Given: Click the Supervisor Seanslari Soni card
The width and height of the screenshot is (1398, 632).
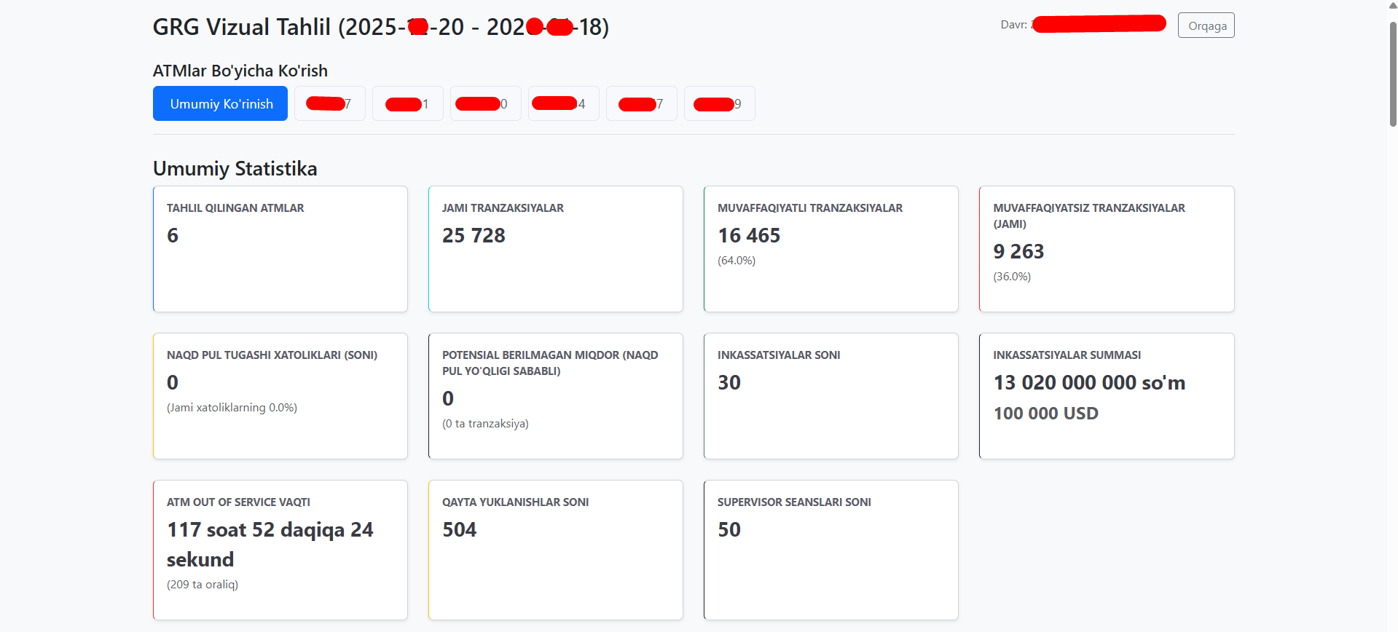Looking at the screenshot, I should click(830, 550).
